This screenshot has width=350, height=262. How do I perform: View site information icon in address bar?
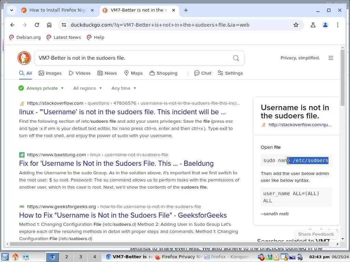pos(64,25)
